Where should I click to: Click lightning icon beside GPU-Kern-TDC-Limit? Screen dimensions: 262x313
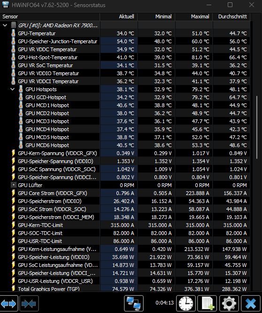click(x=13, y=225)
